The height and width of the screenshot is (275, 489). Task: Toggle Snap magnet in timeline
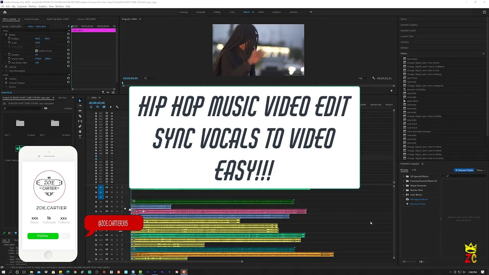tap(97, 107)
